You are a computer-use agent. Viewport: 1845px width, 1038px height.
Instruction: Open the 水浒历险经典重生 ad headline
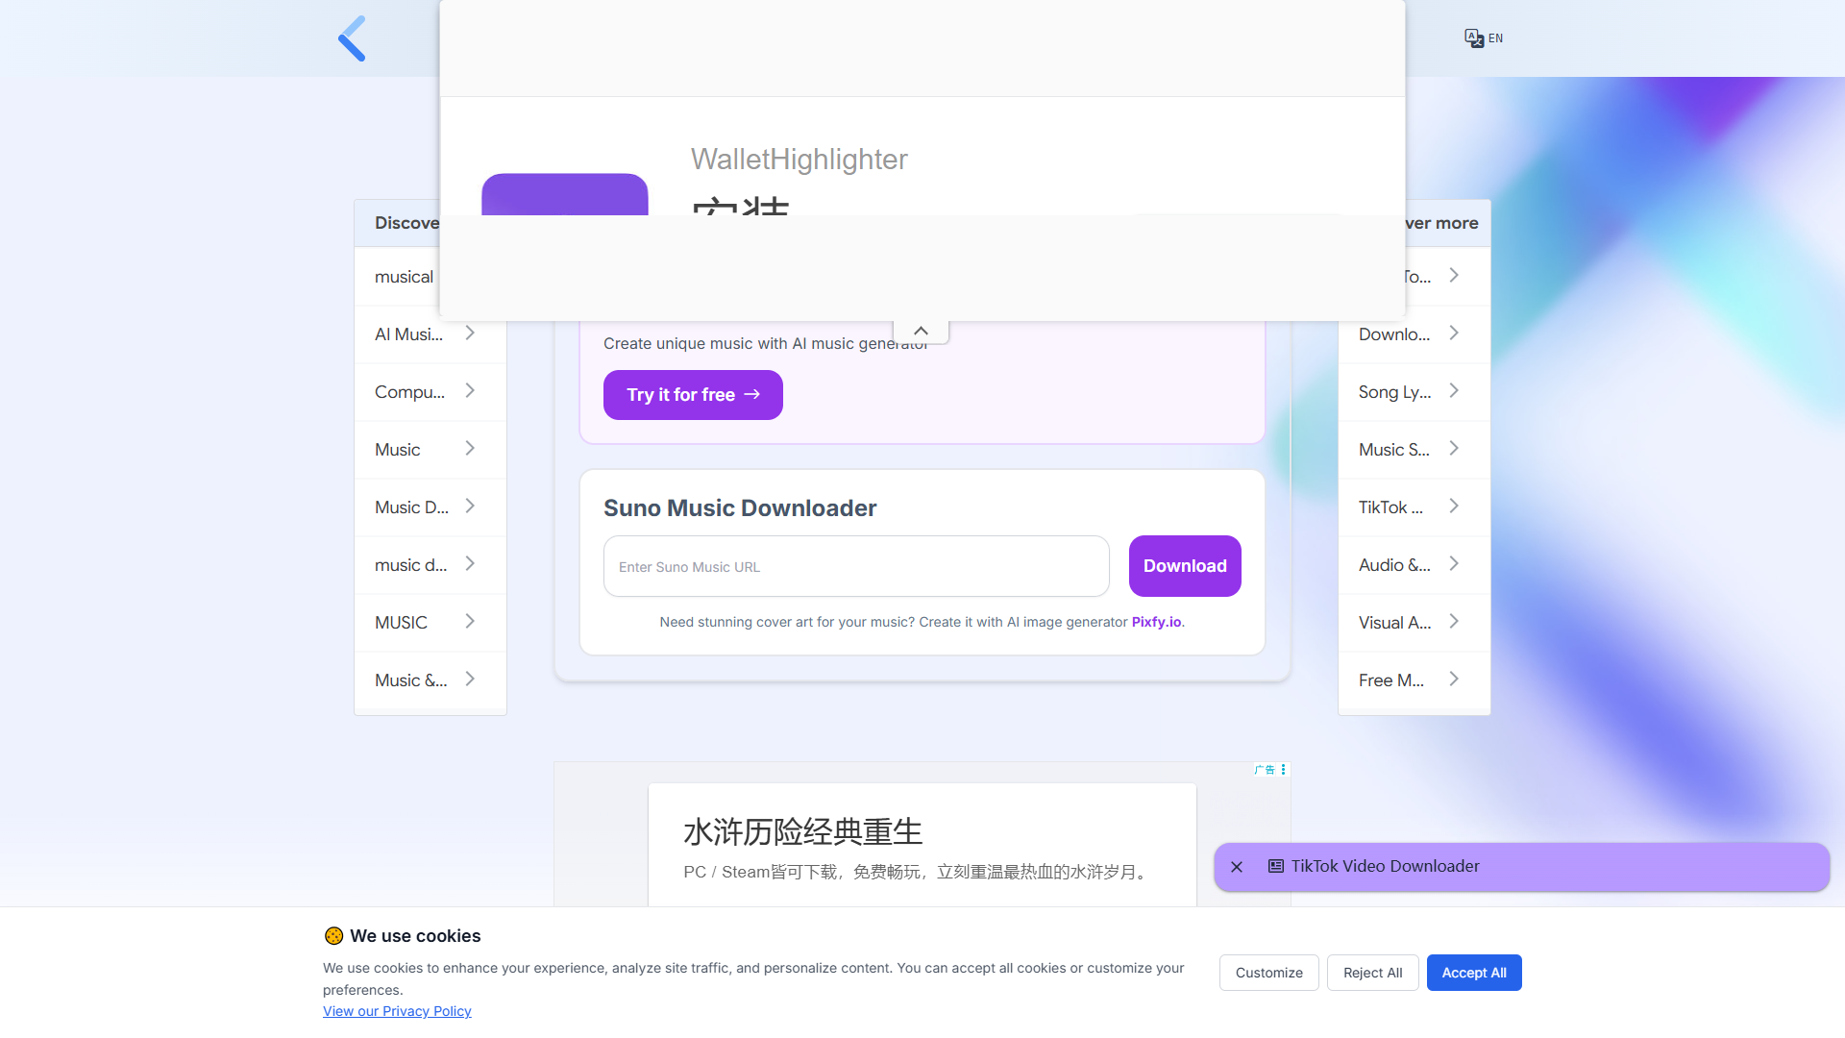click(x=802, y=831)
